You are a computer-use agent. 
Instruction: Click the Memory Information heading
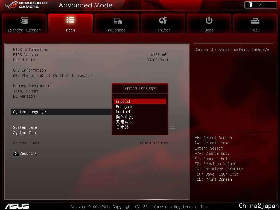tap(33, 86)
